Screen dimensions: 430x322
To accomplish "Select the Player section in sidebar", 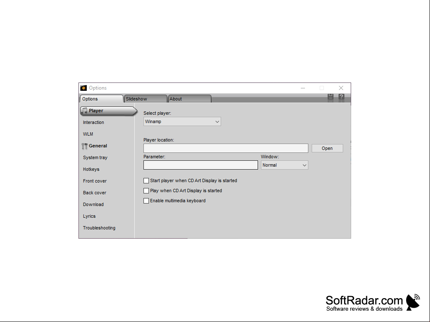I will click(x=109, y=111).
